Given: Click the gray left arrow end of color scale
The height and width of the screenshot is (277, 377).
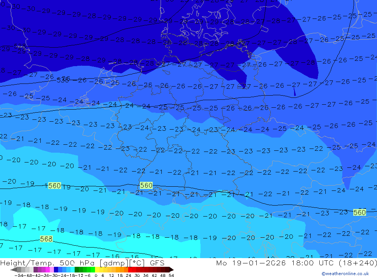Looking at the screenshot, I should click(14, 269).
